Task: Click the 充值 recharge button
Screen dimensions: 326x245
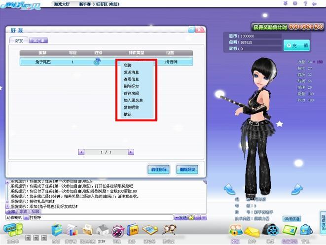Action: (297, 45)
